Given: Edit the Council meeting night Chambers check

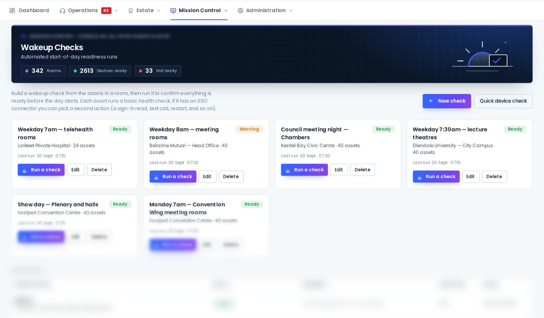Looking at the screenshot, I should pyautogui.click(x=339, y=170).
